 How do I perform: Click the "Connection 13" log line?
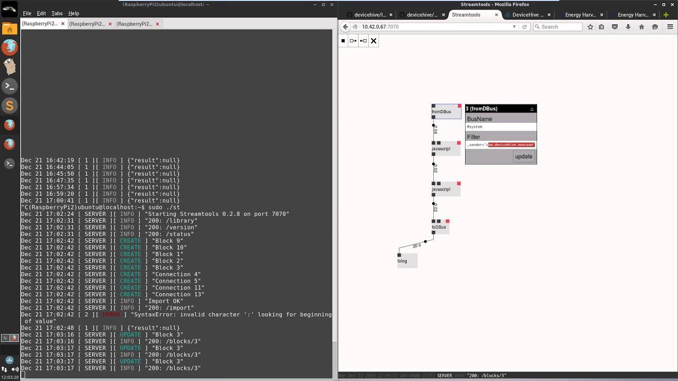click(113, 294)
